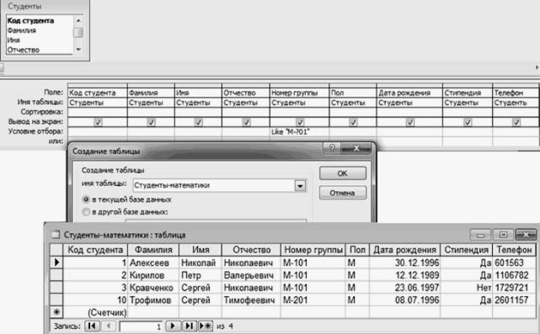Go to next record in navigation bar
This screenshot has height=334, width=540.
click(173, 326)
